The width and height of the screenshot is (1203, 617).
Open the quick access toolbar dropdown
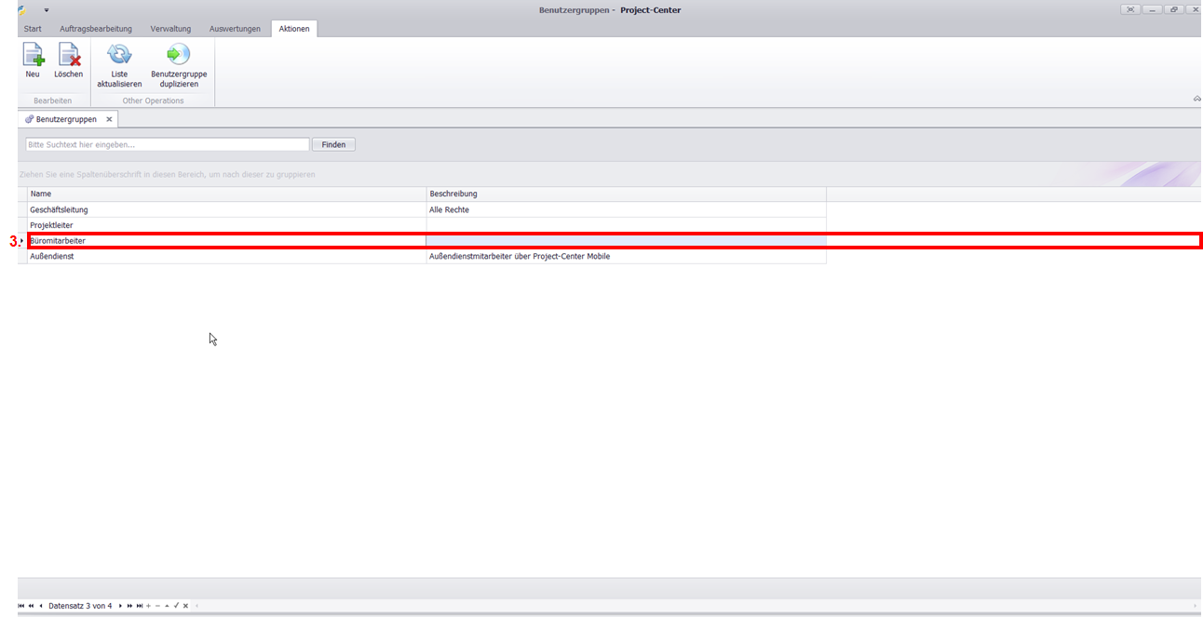(x=46, y=10)
